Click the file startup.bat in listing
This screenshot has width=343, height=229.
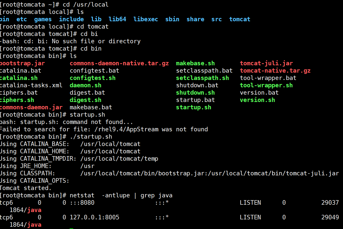[195, 100]
